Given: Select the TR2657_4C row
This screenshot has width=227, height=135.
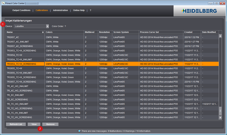Looking at the screenshot, I should tap(112, 37).
